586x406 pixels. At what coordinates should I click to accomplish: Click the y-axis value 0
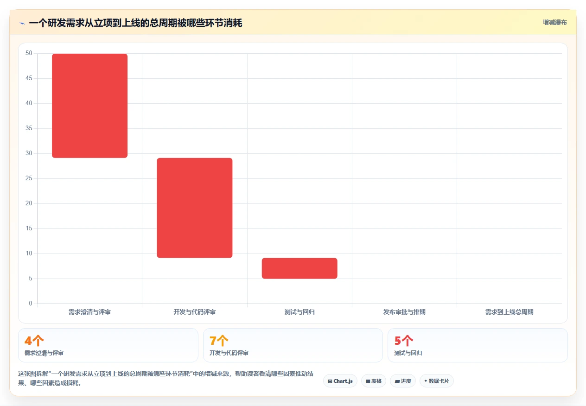[x=31, y=304]
